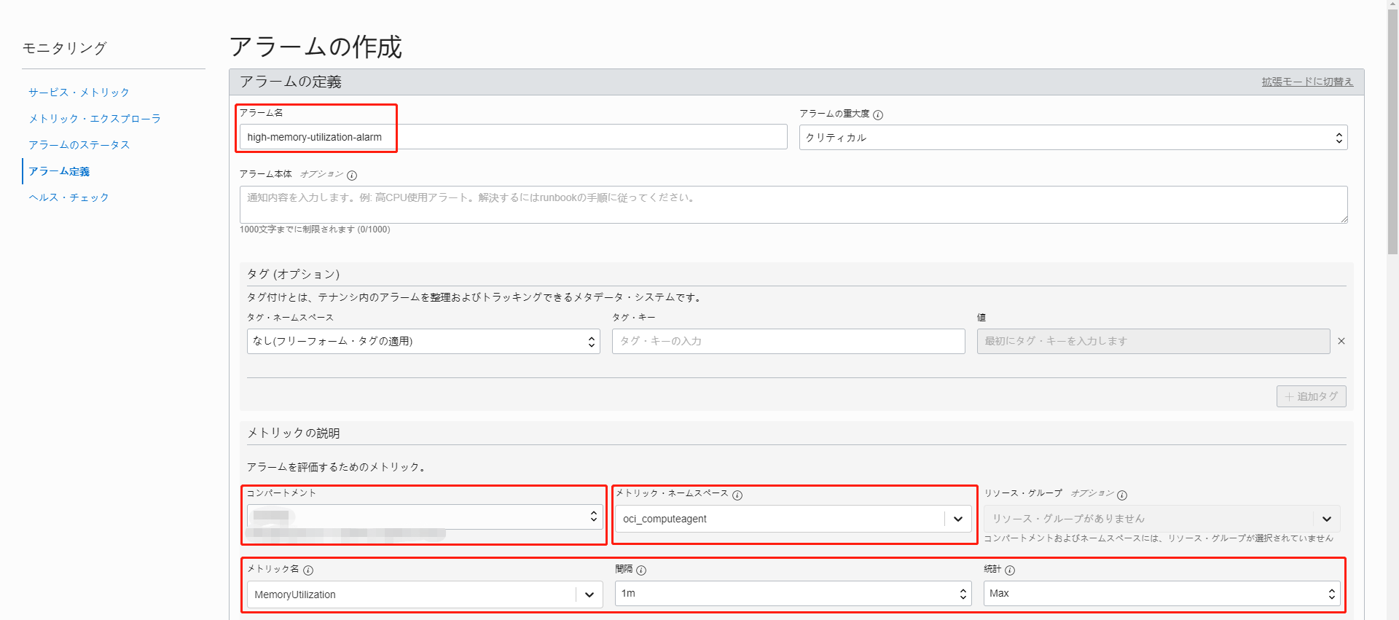This screenshot has height=620, width=1399.
Task: Remove tag row with X icon
Action: click(1341, 341)
